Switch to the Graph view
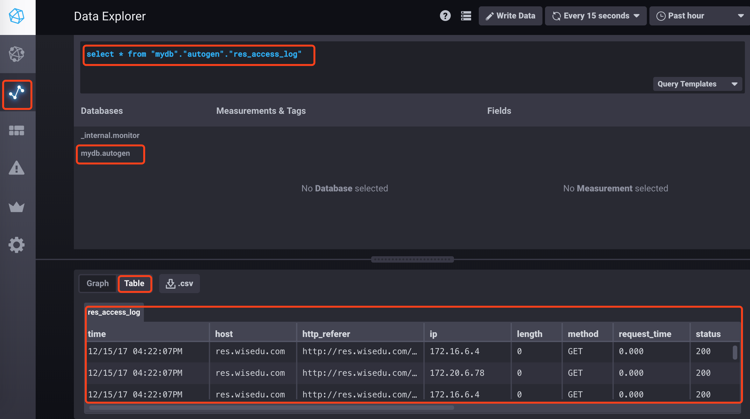 click(97, 283)
